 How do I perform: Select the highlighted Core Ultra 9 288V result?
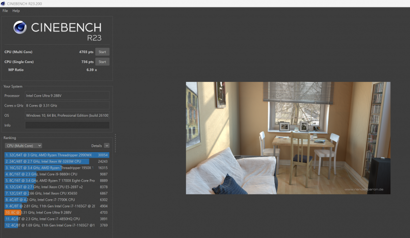click(x=49, y=212)
